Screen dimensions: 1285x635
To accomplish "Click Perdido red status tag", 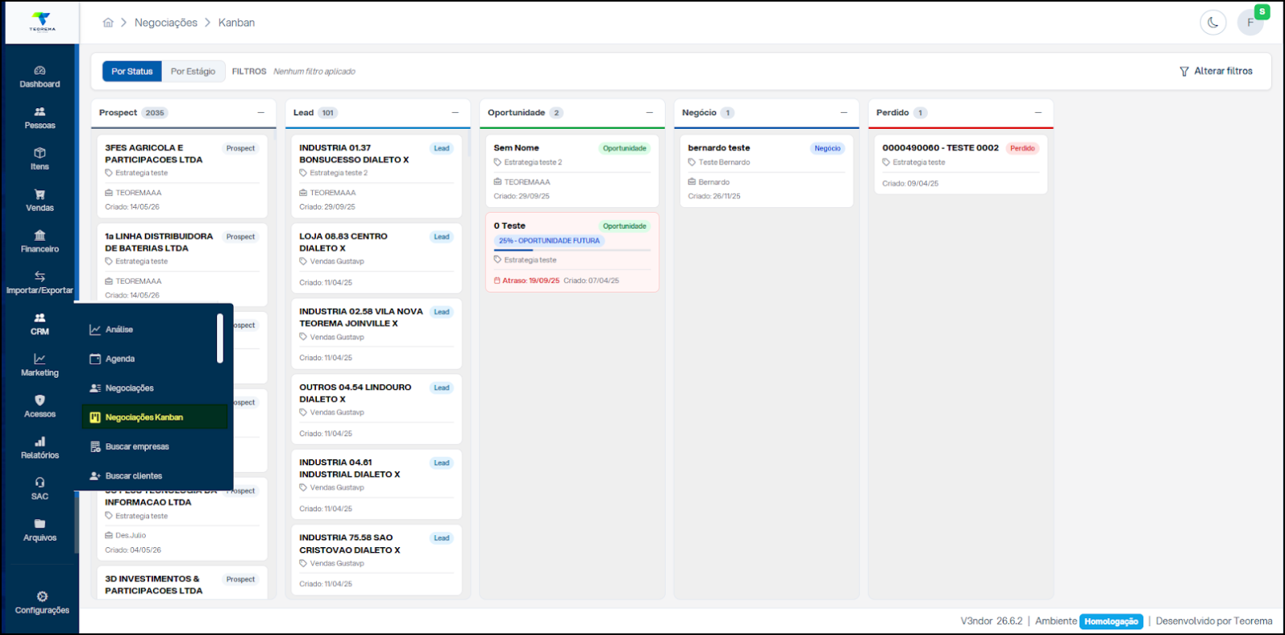I will click(1022, 148).
